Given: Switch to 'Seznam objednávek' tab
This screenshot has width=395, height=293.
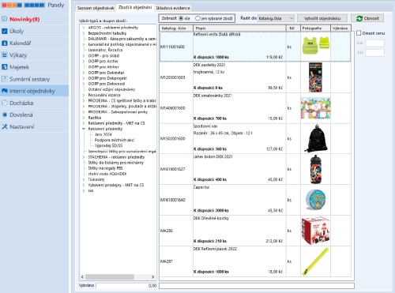Looking at the screenshot, I should tap(96, 8).
